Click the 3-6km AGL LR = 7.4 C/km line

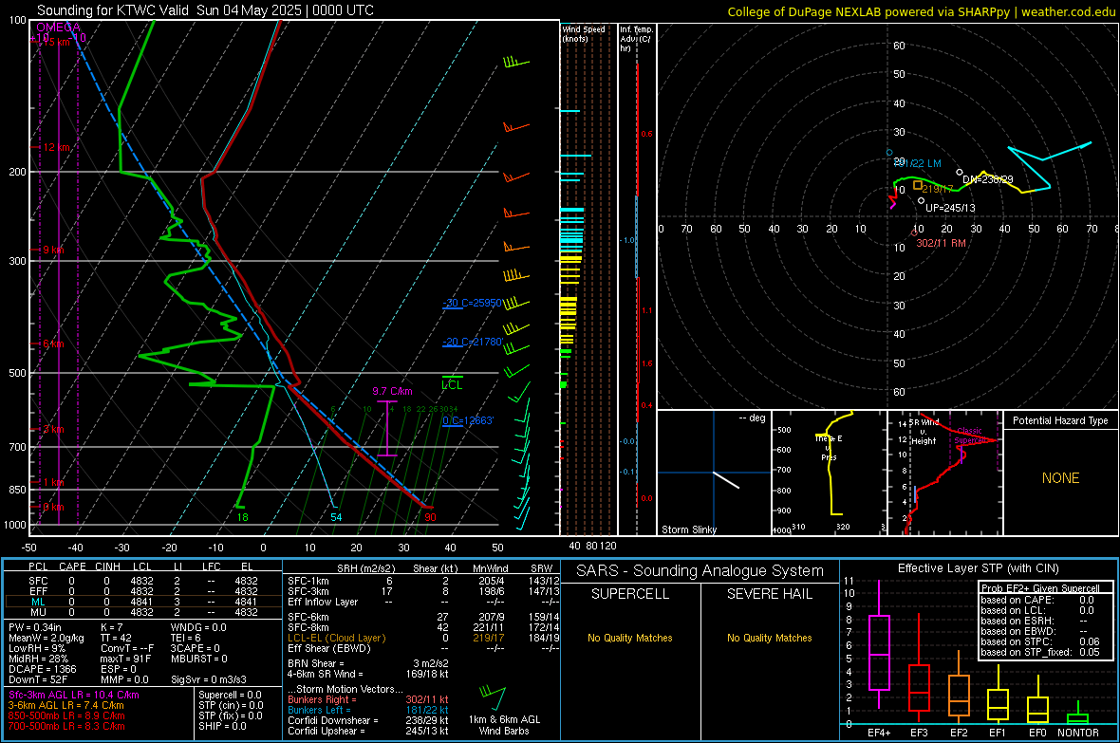pyautogui.click(x=66, y=705)
